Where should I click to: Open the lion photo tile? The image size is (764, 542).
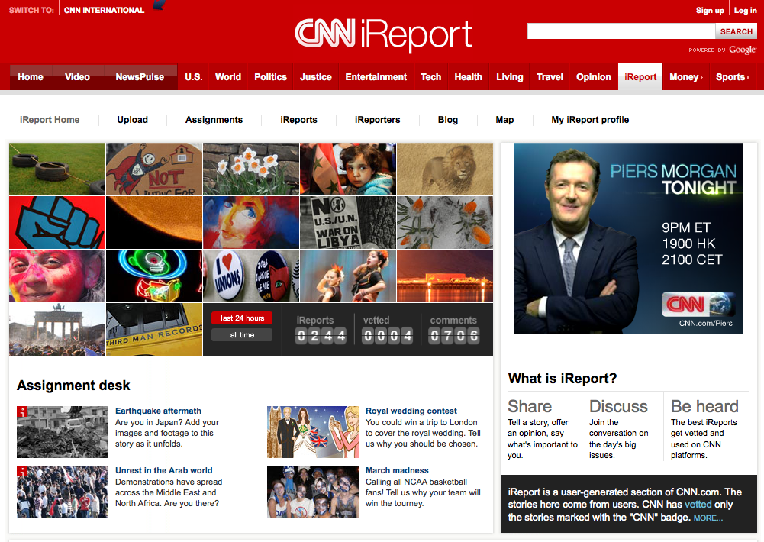[445, 169]
